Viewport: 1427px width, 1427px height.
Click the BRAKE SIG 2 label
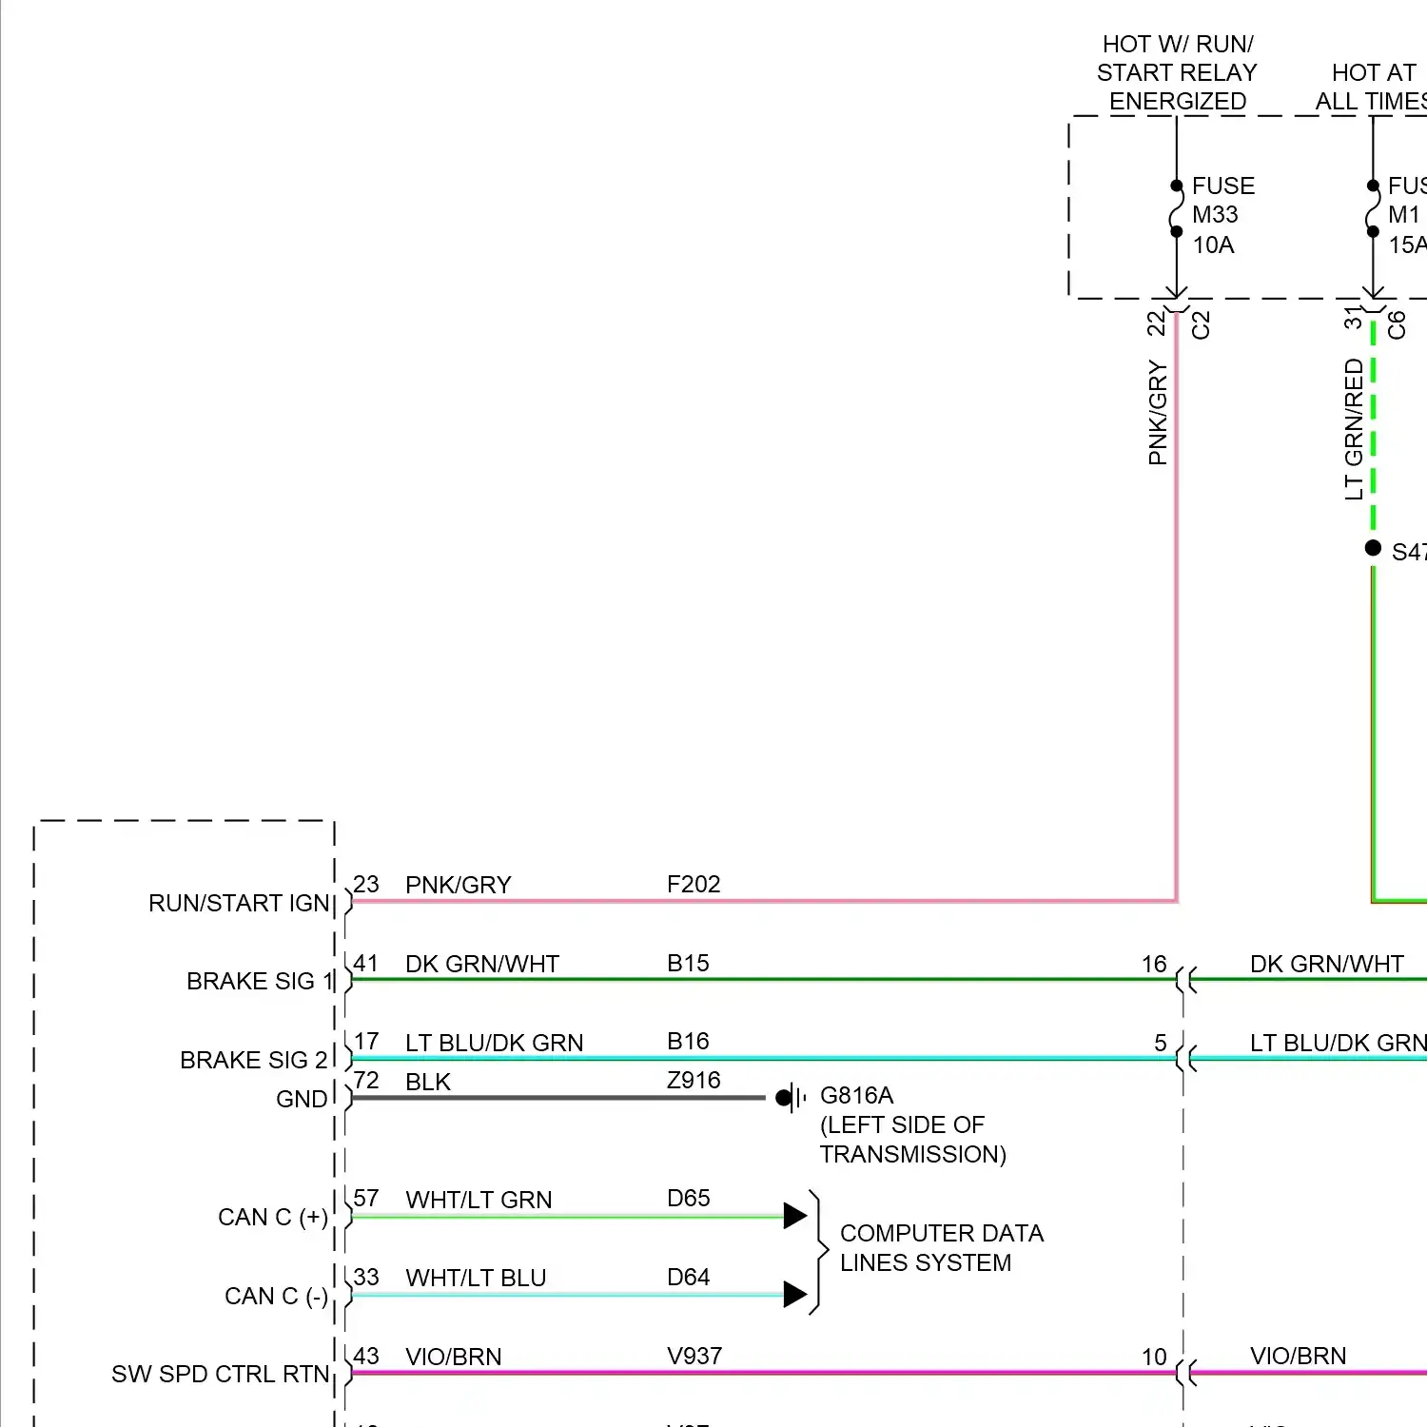click(x=254, y=1060)
